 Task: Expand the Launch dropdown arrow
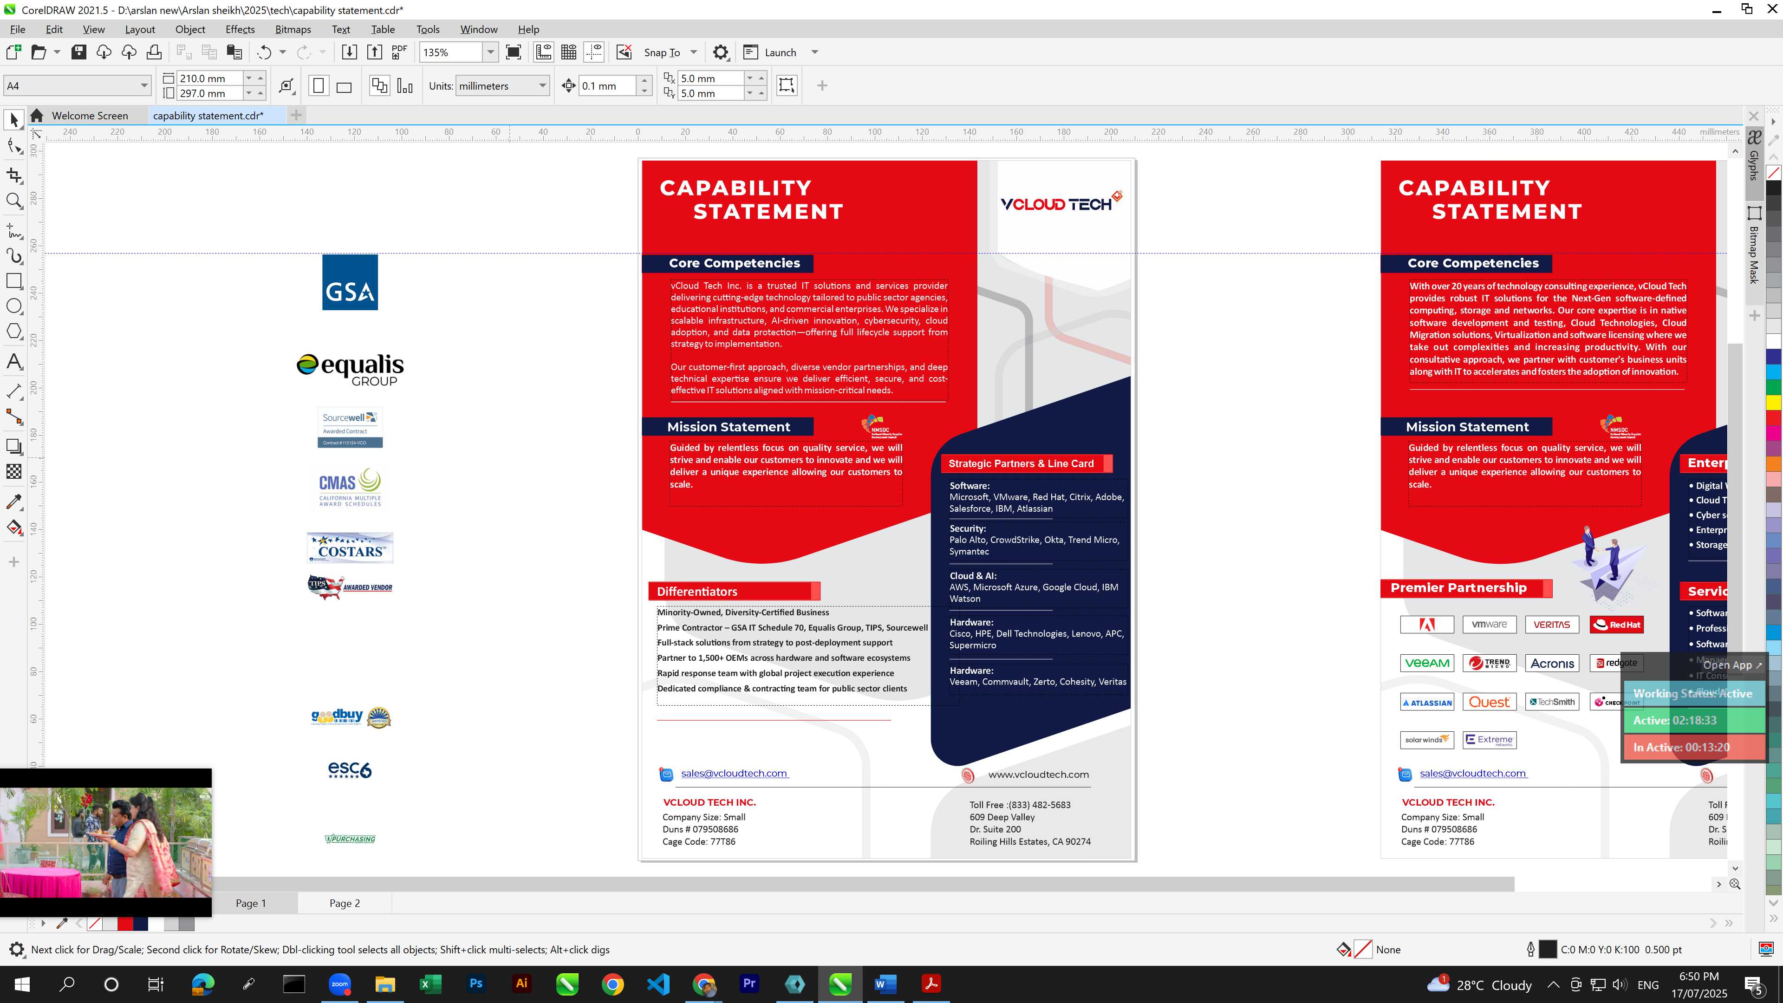[815, 52]
